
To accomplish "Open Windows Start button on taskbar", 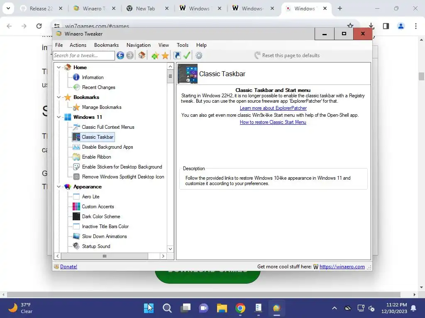I will click(149, 308).
